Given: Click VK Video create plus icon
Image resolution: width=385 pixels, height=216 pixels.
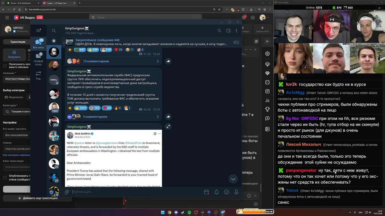Looking at the screenshot, I should [253, 17].
